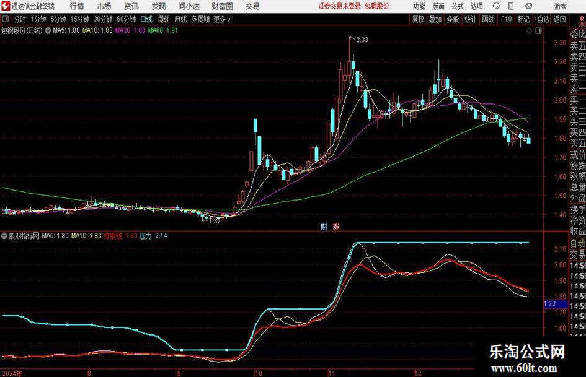Click the red 包钢股份 title link
The image size is (586, 377).
click(376, 6)
